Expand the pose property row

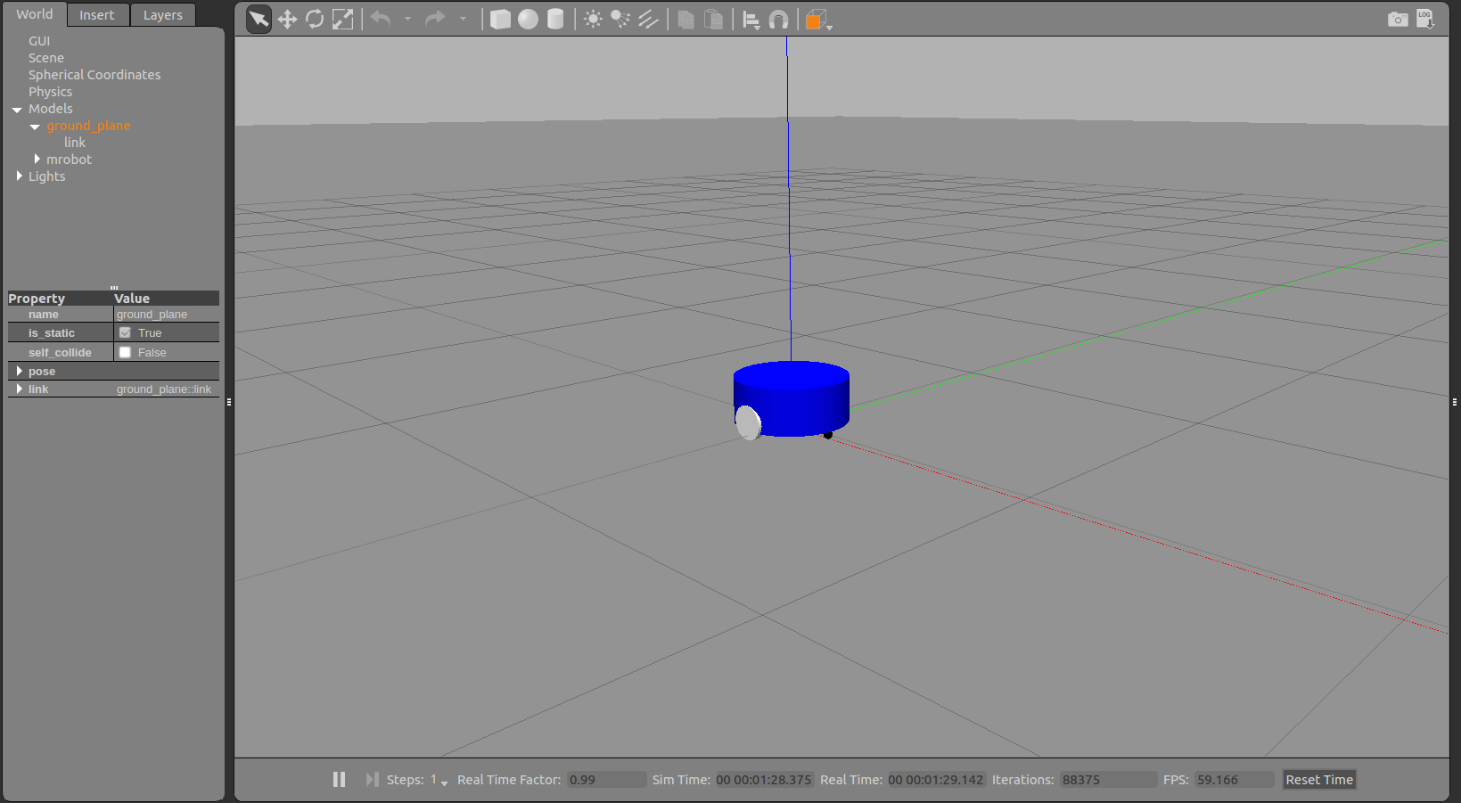(20, 371)
